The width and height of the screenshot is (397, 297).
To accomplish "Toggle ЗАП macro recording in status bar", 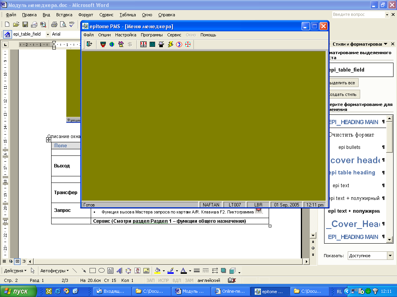I will (x=150, y=280).
